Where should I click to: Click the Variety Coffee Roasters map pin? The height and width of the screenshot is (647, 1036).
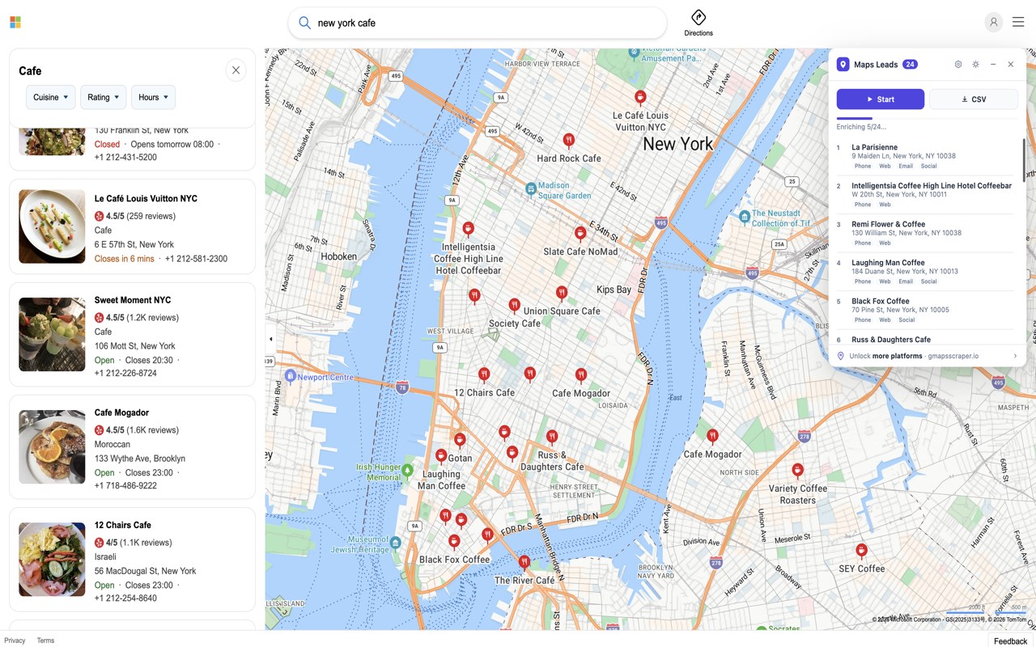[x=797, y=471]
